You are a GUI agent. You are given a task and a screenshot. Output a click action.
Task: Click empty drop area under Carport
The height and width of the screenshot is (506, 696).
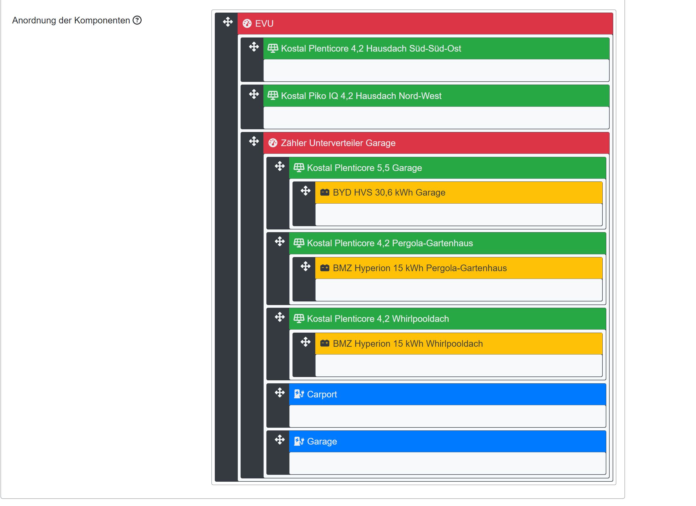pyautogui.click(x=447, y=416)
